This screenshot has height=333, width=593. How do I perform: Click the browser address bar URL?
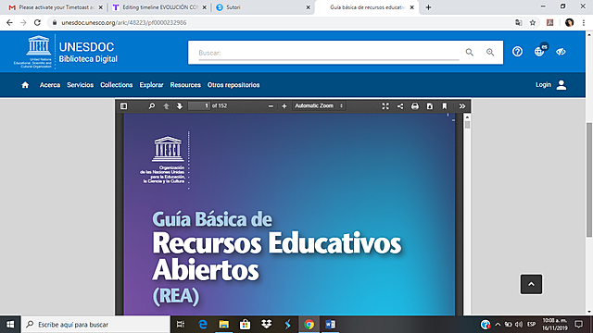tap(124, 22)
